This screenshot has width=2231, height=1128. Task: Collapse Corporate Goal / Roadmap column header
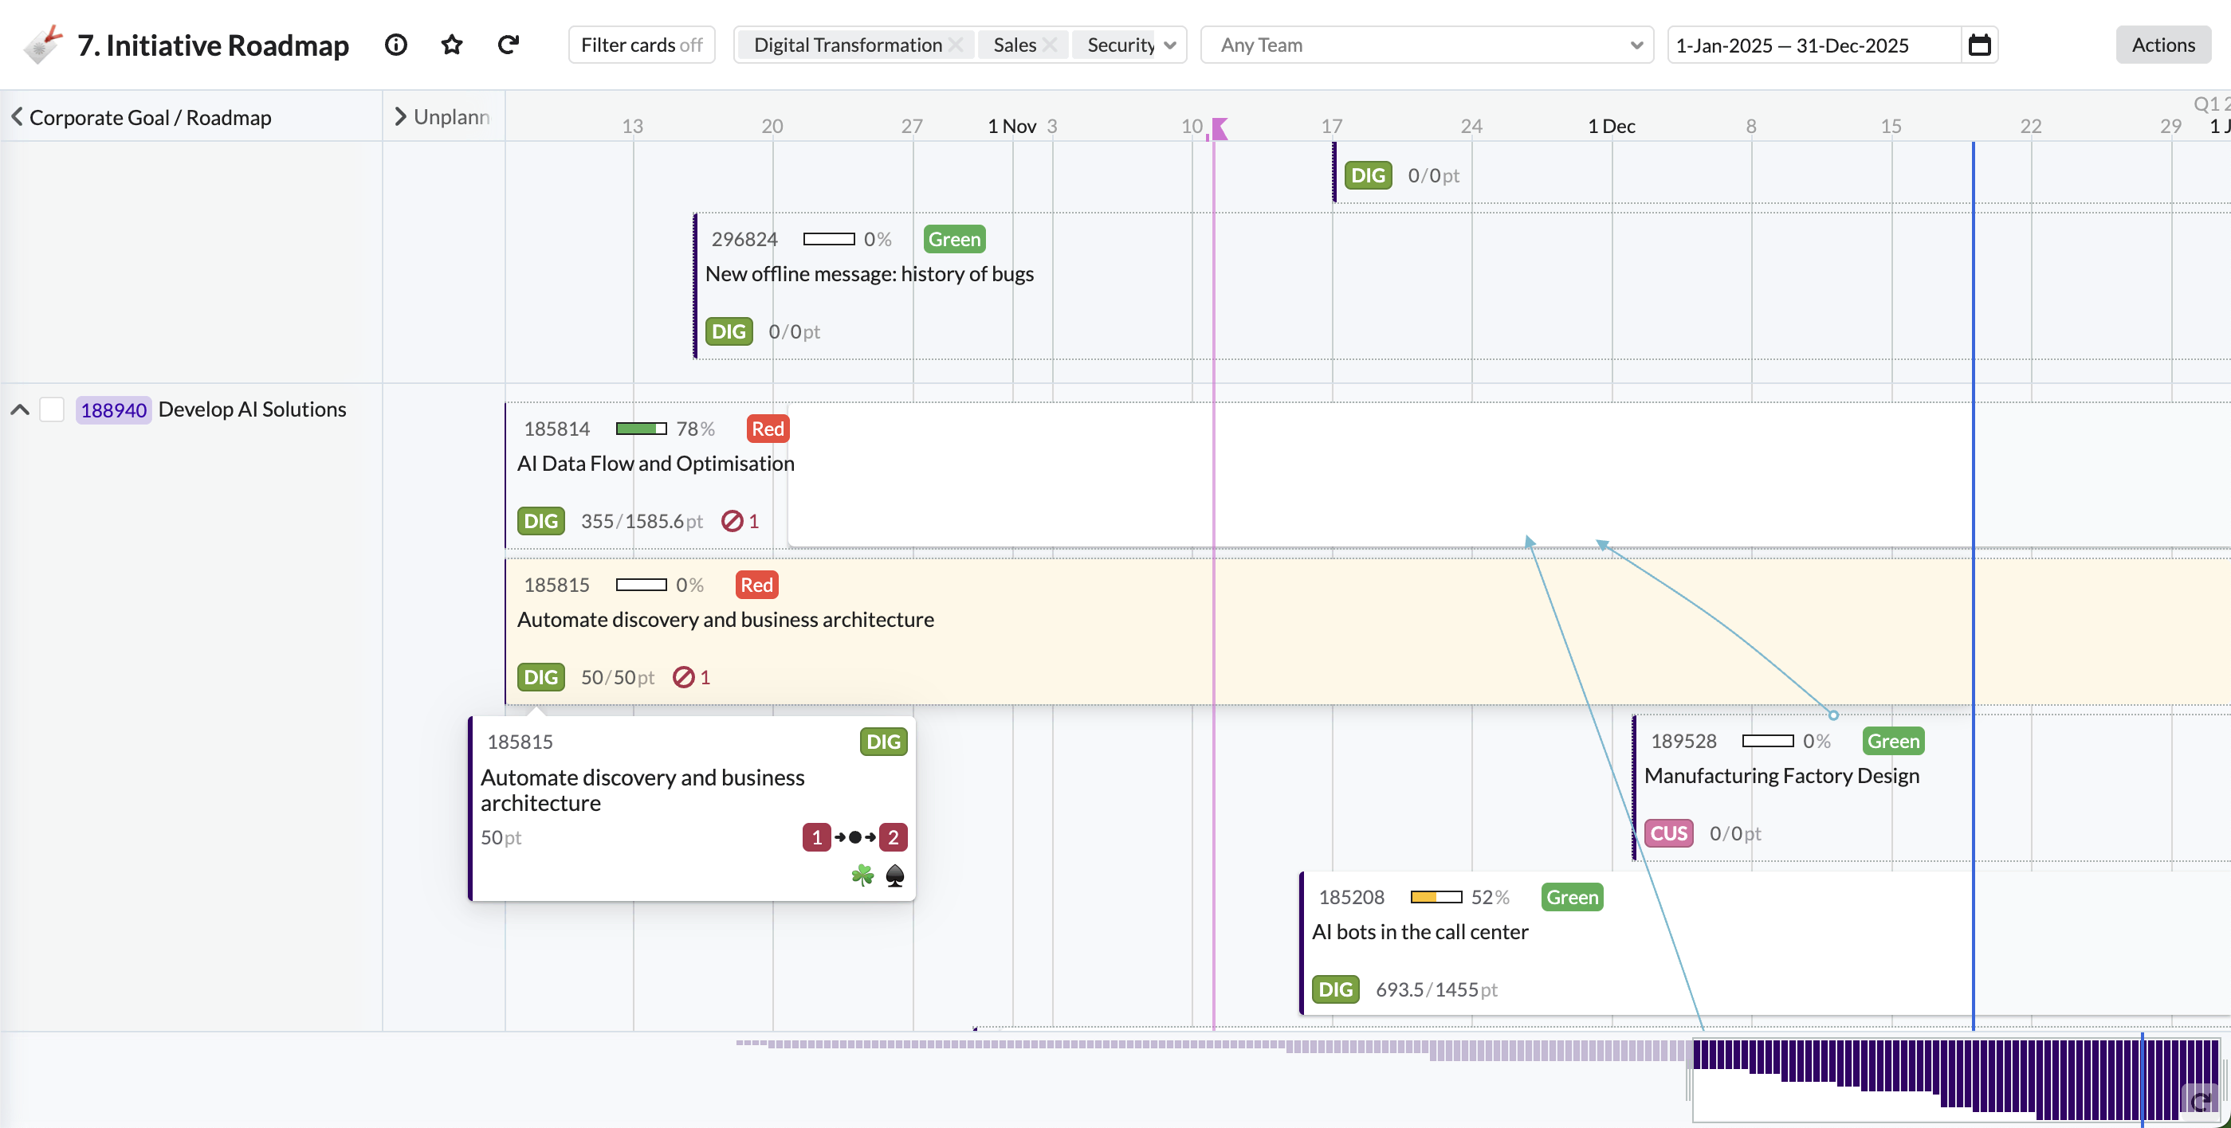[17, 116]
